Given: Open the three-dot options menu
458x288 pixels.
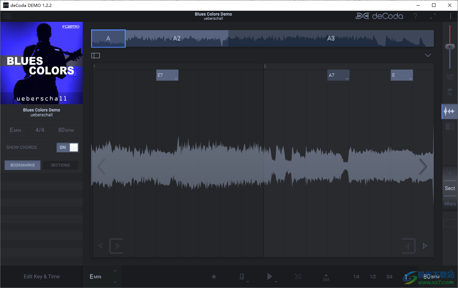Looking at the screenshot, I should coord(450,16).
